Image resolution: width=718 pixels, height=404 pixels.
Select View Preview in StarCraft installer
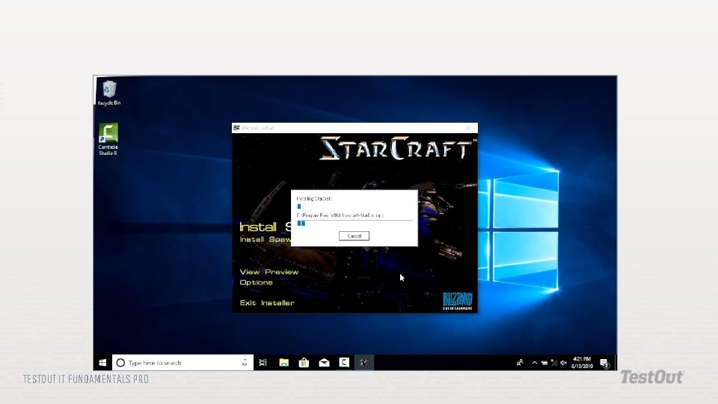(269, 272)
